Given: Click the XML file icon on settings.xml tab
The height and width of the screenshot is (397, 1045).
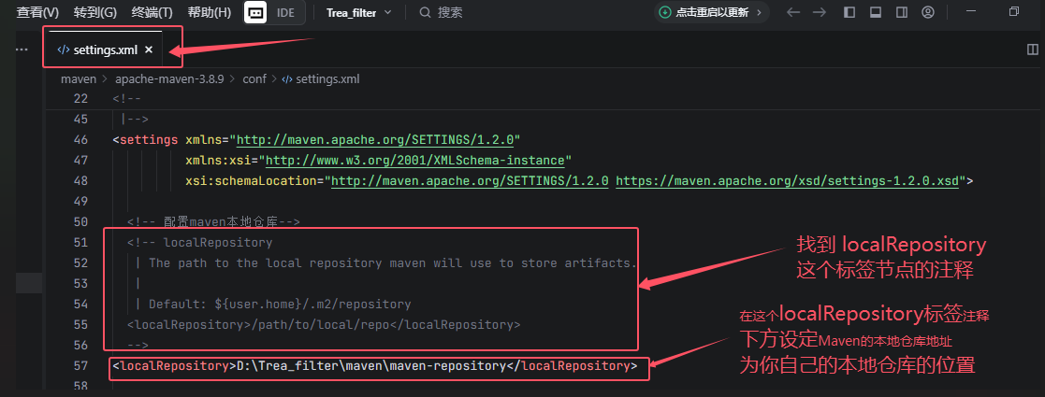Looking at the screenshot, I should click(64, 50).
